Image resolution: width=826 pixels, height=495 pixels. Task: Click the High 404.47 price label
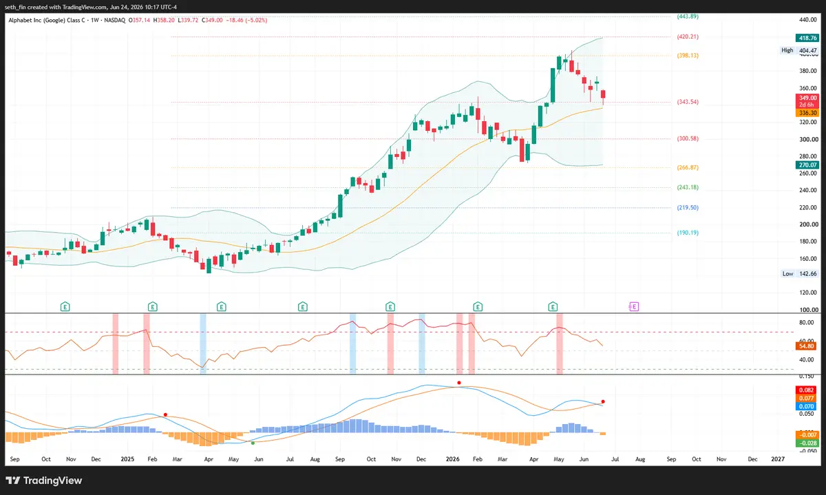tap(799, 50)
